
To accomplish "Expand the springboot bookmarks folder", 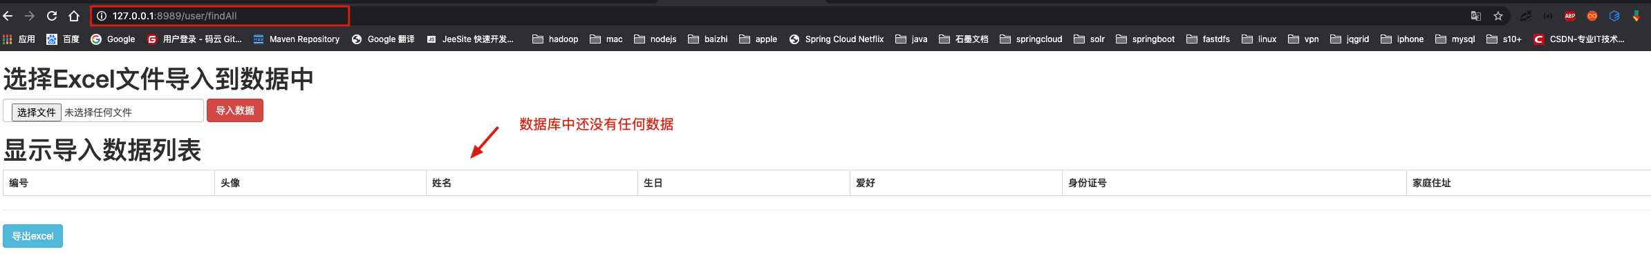I will pyautogui.click(x=1145, y=39).
